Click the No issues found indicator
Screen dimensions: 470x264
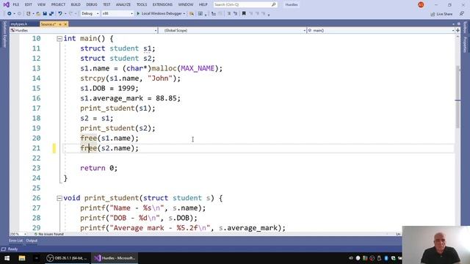49,234
